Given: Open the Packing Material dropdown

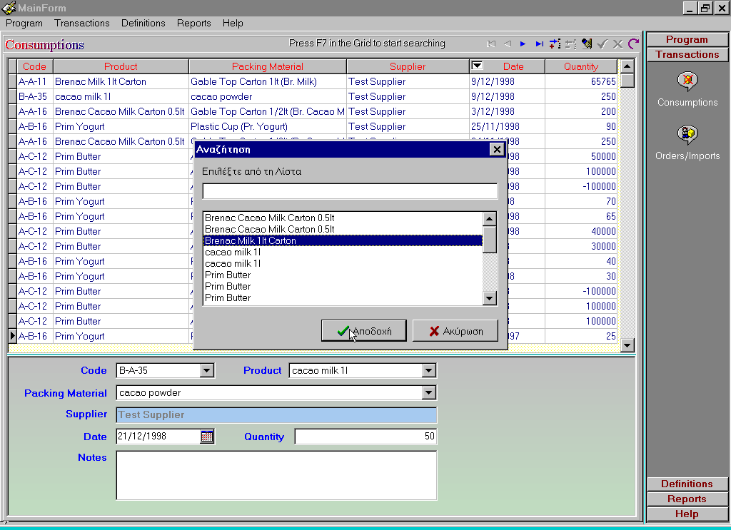Looking at the screenshot, I should point(428,393).
